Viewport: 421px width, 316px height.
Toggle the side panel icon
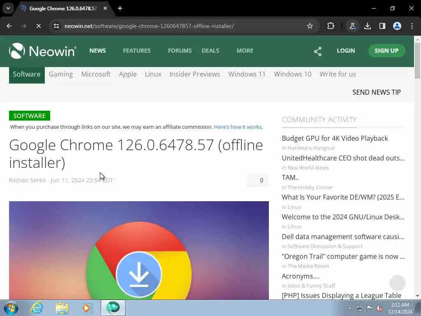tap(382, 26)
